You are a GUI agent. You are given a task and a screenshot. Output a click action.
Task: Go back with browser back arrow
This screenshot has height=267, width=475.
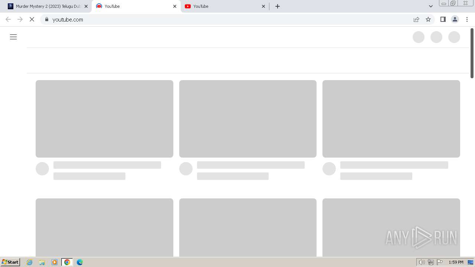click(x=8, y=19)
